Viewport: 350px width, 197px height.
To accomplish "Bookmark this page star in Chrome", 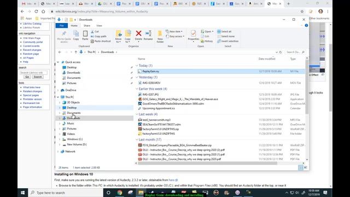I will point(302,11).
